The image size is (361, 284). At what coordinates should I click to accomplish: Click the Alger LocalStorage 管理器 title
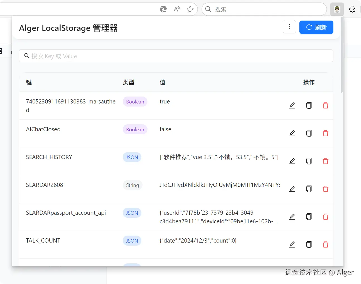click(68, 28)
